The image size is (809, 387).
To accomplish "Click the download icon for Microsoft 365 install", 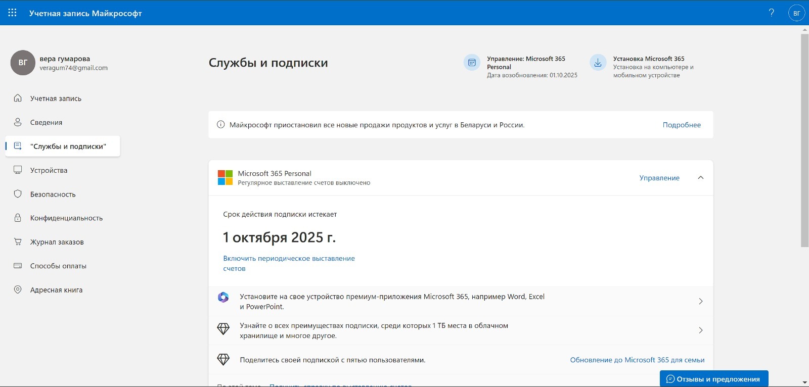I will coord(598,63).
